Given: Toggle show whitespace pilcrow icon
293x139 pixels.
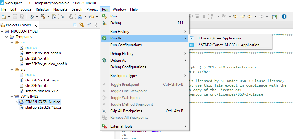Looking at the screenshot, I should click(x=204, y=17).
